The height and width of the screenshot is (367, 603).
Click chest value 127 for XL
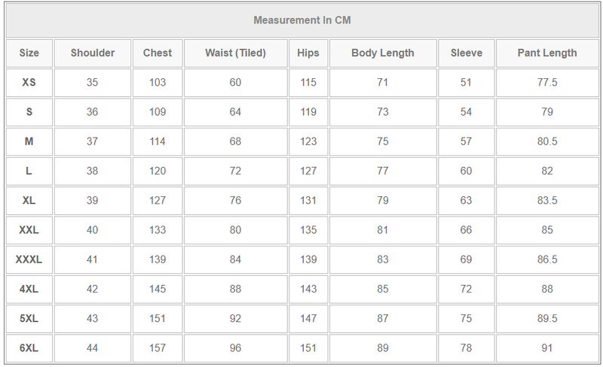pyautogui.click(x=158, y=201)
